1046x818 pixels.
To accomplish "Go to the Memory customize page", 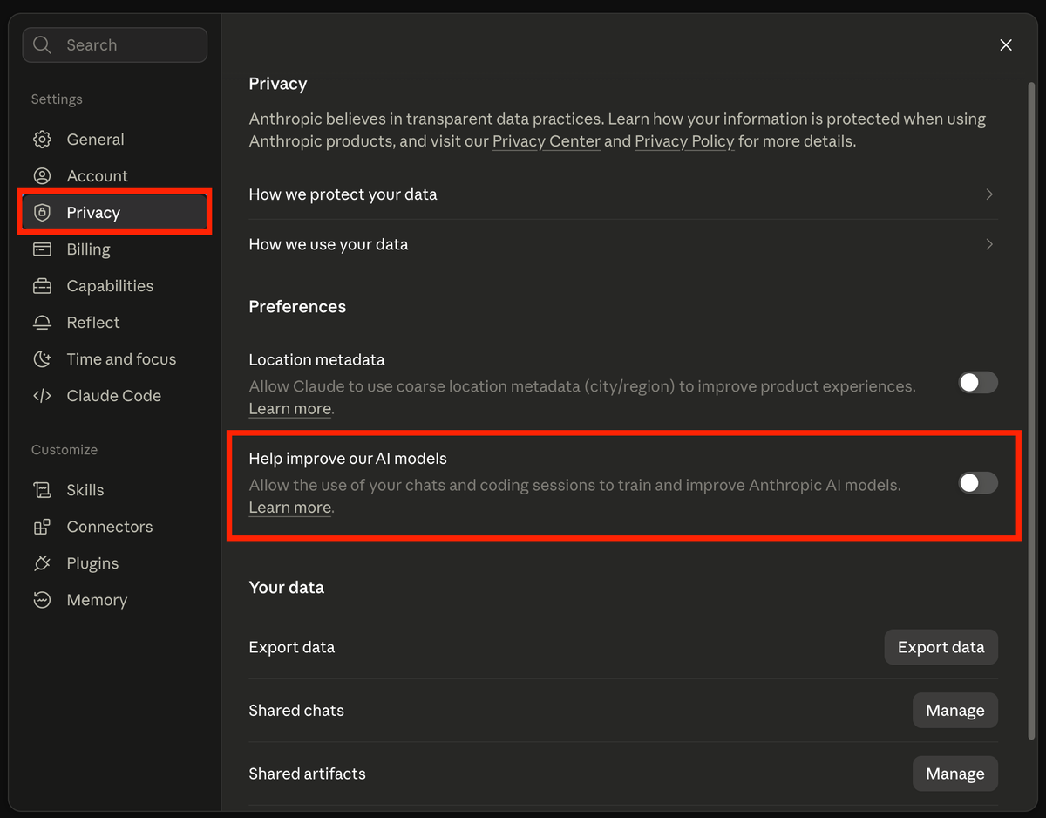I will (x=115, y=600).
